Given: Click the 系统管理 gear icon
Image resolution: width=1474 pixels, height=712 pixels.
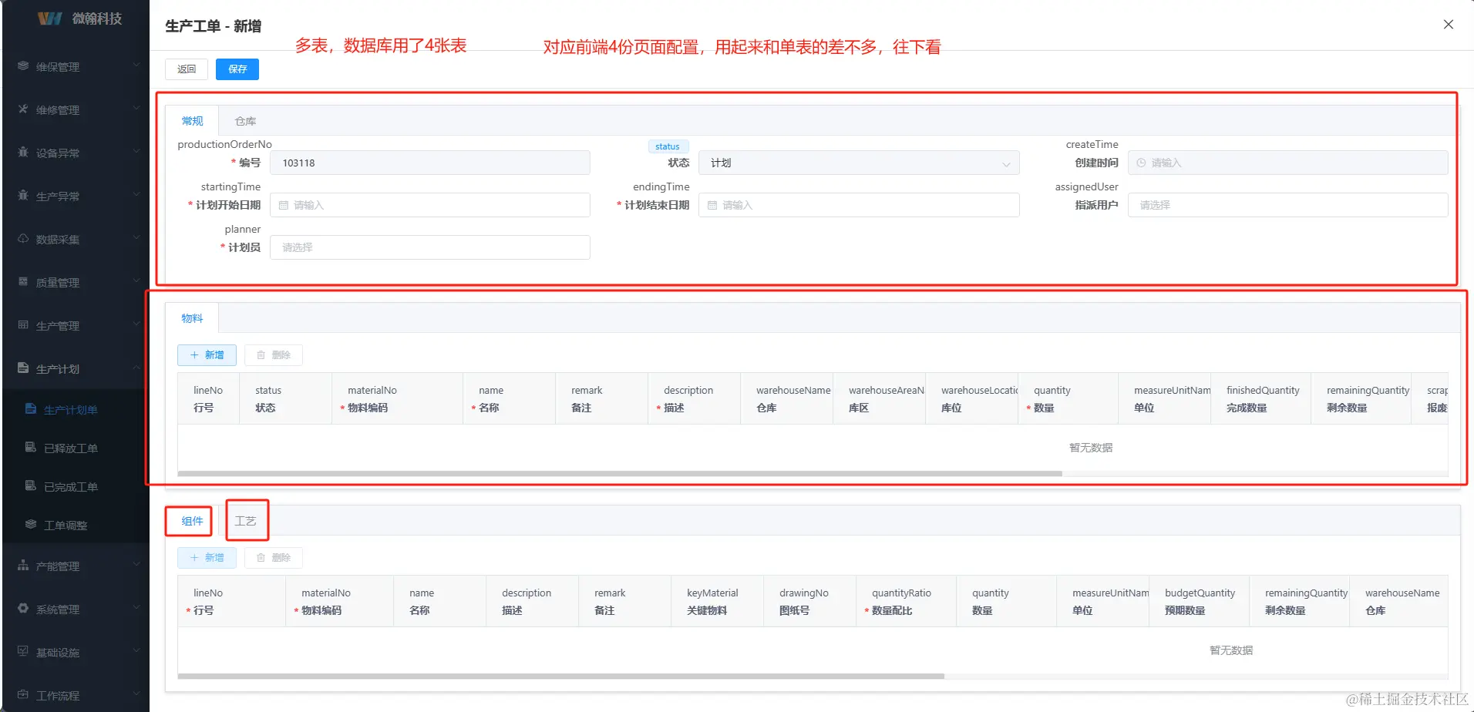Looking at the screenshot, I should tap(23, 609).
